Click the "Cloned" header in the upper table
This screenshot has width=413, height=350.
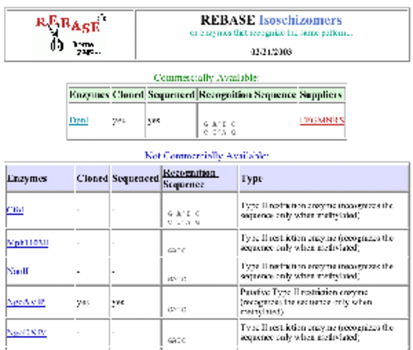(128, 94)
